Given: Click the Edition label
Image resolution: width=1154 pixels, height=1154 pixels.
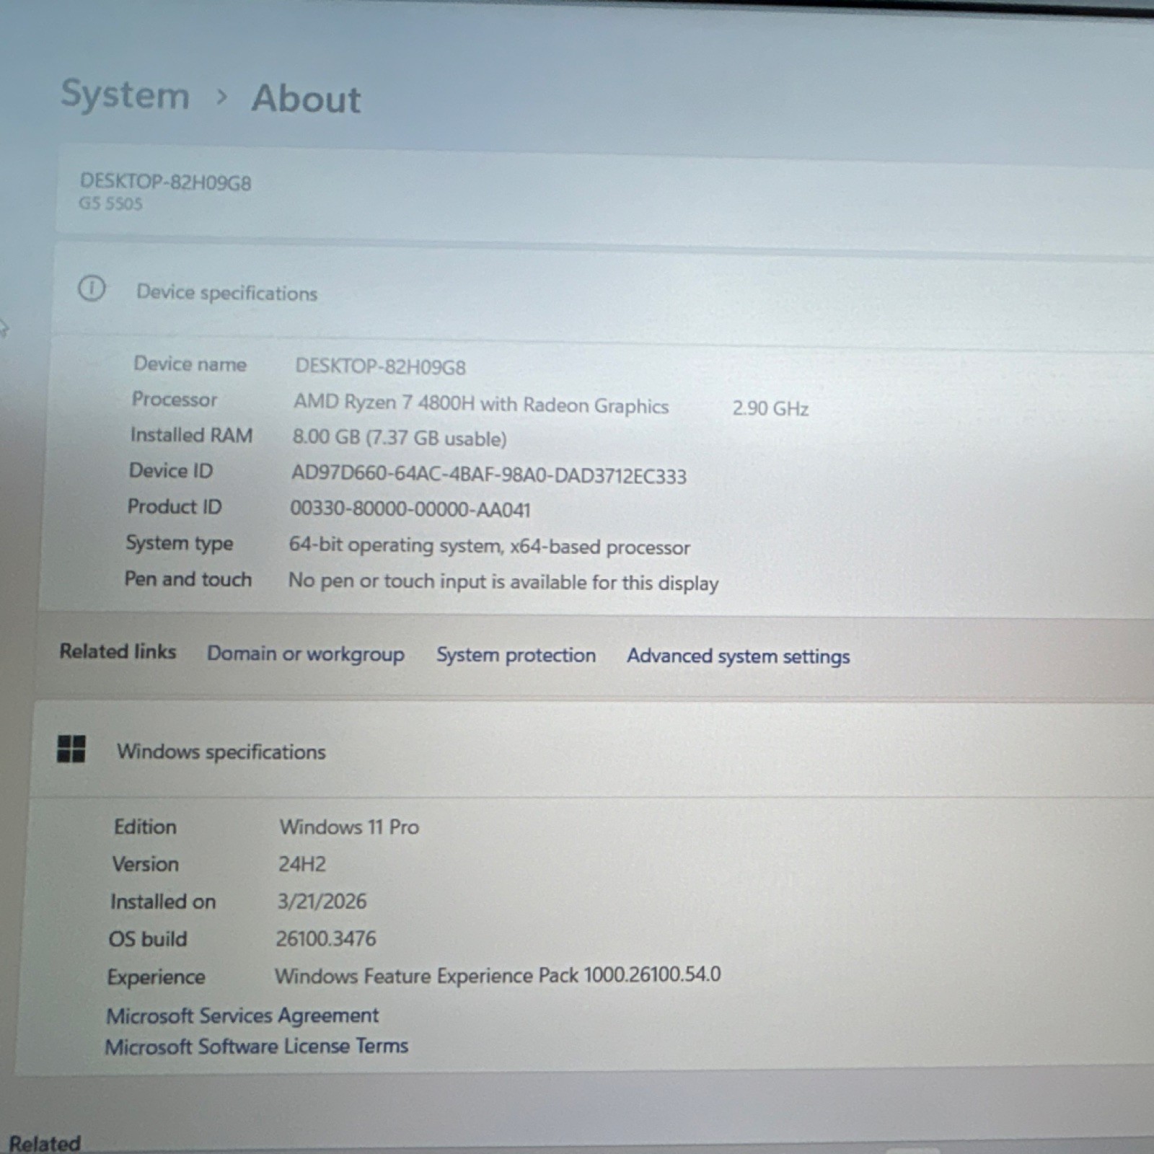Looking at the screenshot, I should [145, 827].
